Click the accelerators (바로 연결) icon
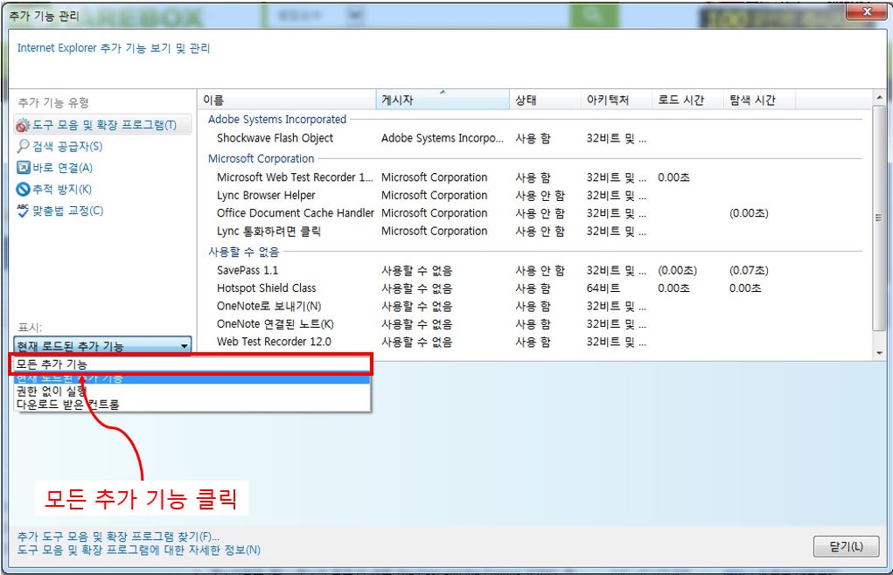The width and height of the screenshot is (893, 575). coord(24,168)
